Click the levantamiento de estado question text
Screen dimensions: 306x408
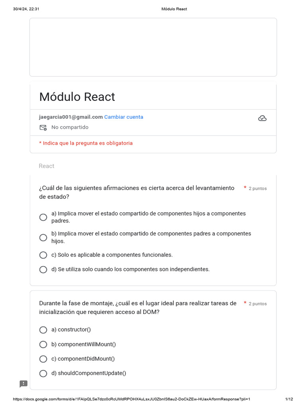[137, 192]
